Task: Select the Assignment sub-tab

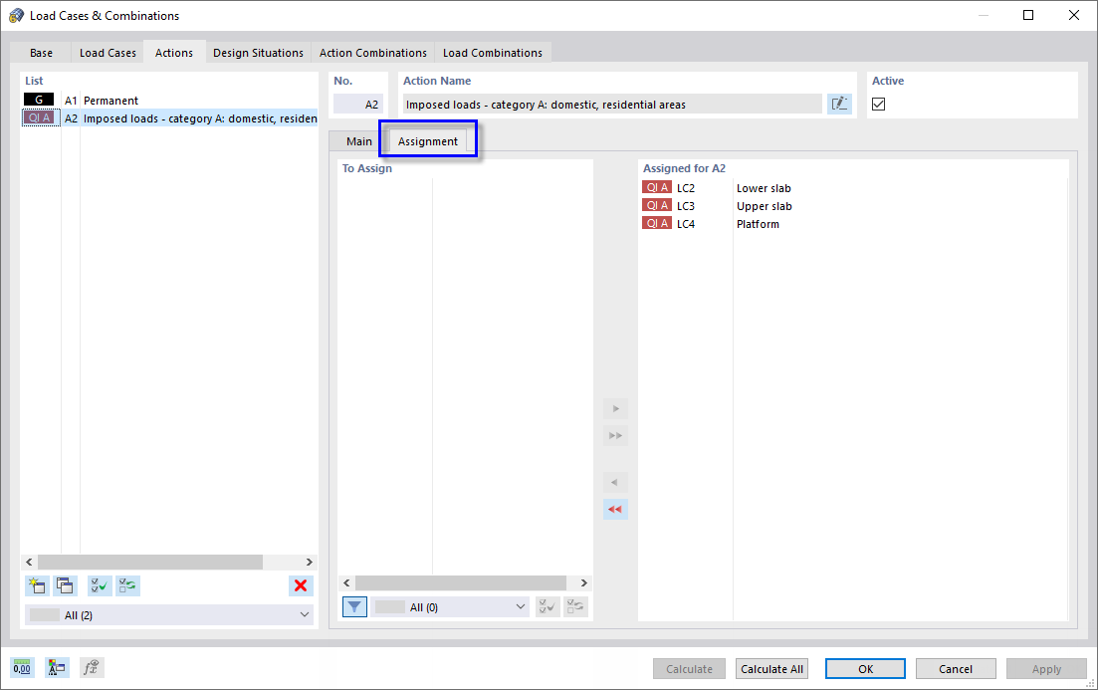Action: [x=428, y=141]
